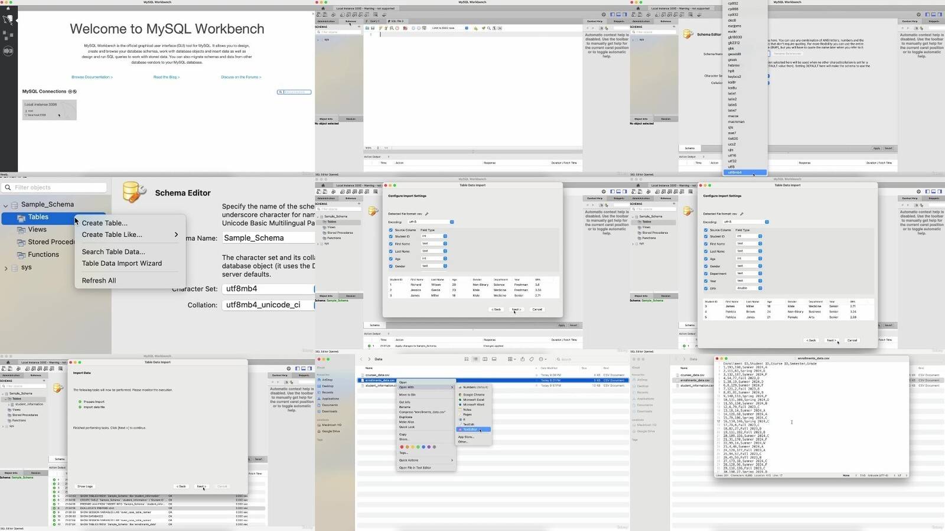Add a connection with the plus beside MySQL Connections
The height and width of the screenshot is (531, 945).
point(70,92)
